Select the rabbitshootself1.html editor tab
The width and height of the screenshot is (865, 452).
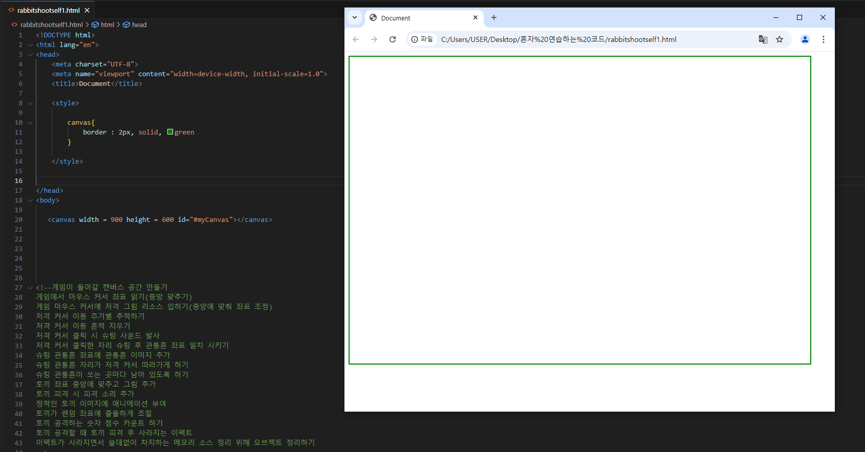[x=49, y=10]
